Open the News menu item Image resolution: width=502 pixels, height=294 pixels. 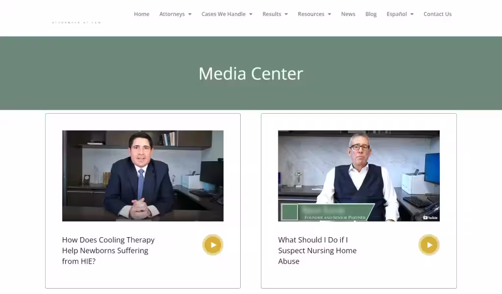coord(348,14)
